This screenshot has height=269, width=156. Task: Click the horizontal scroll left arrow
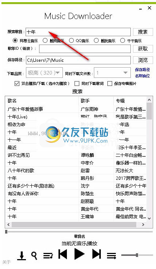tap(8, 224)
